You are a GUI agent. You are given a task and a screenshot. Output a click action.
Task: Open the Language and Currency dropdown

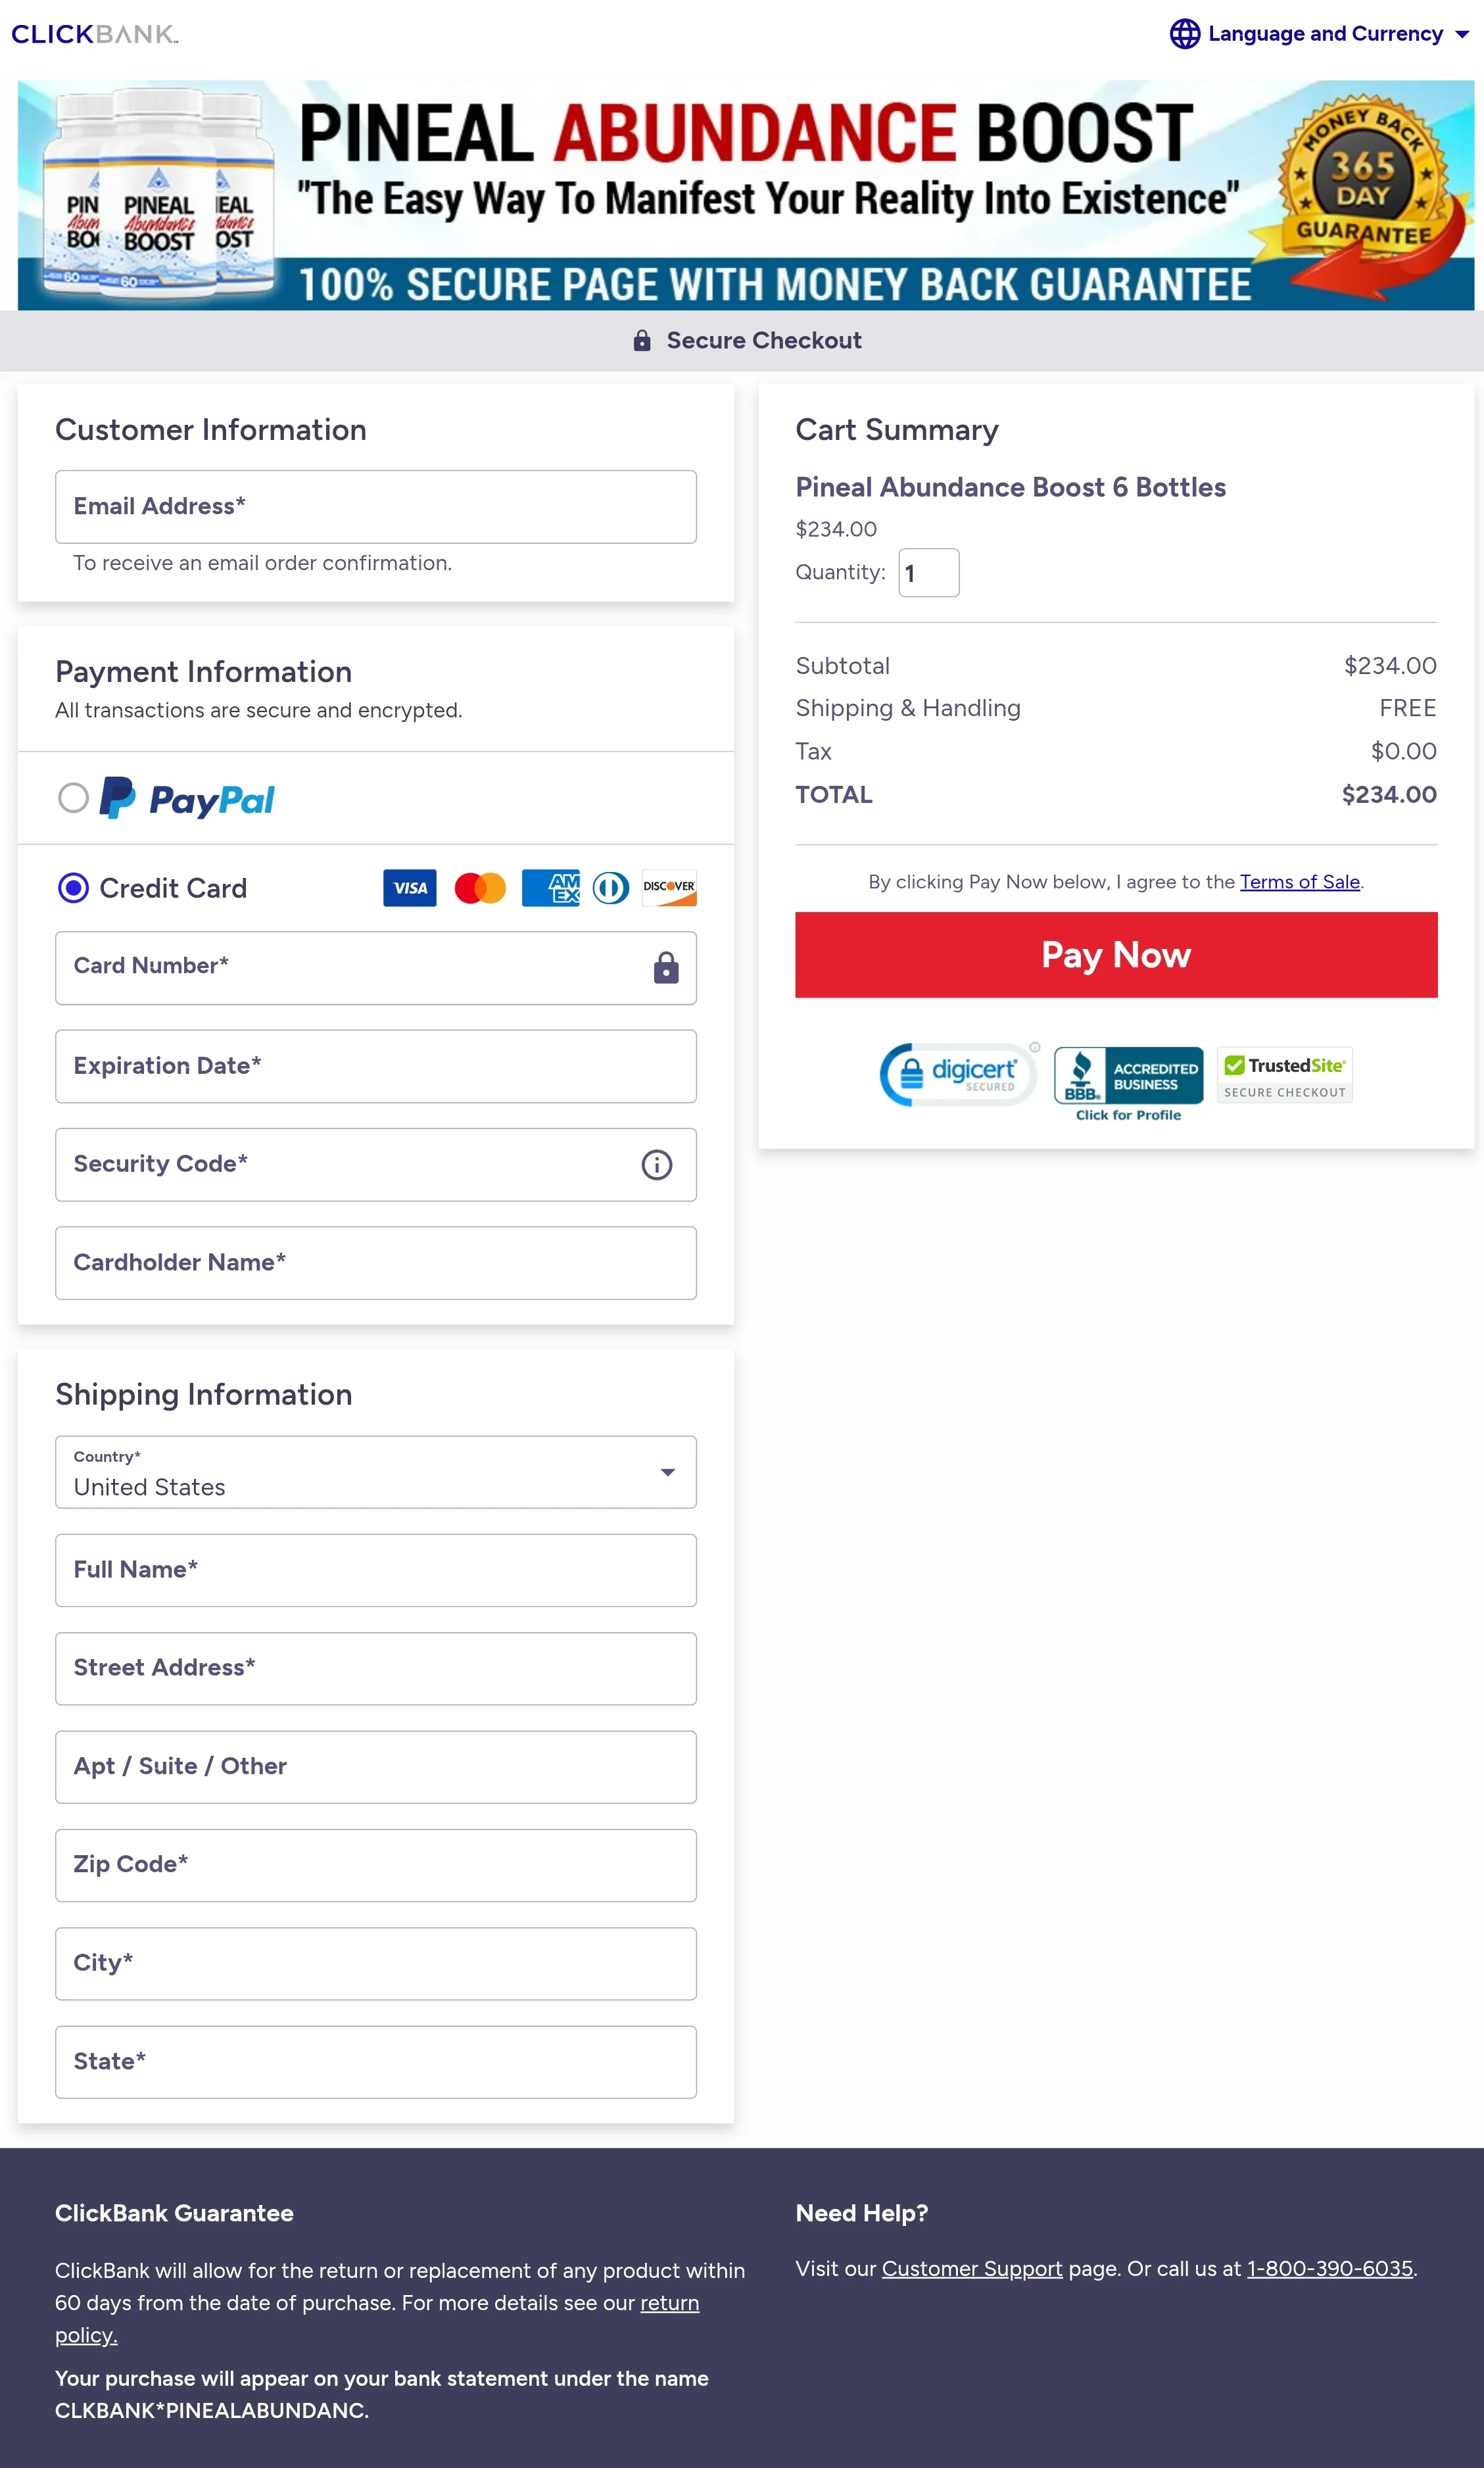1326,33
